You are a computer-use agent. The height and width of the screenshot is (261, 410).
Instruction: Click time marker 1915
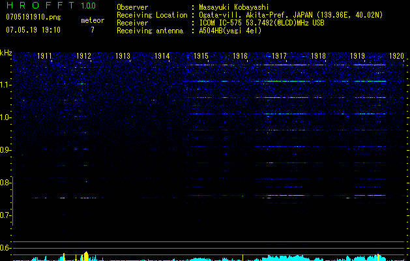click(x=201, y=55)
